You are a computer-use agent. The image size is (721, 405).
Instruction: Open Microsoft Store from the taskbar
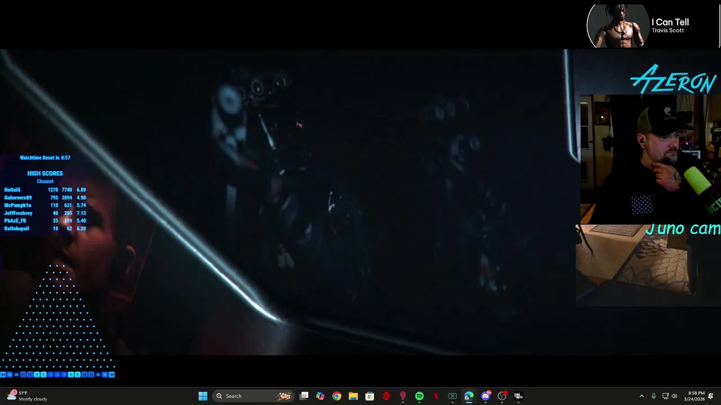coord(370,396)
